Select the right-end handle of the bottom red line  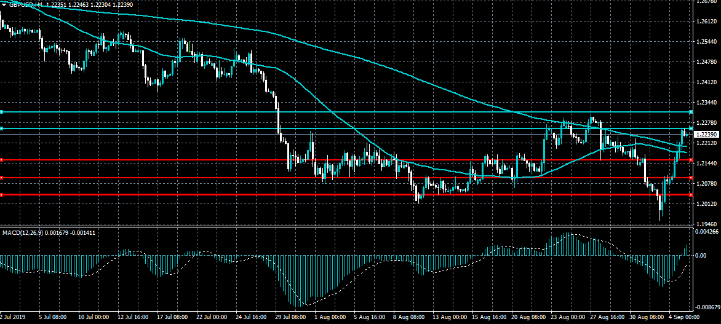click(x=691, y=195)
